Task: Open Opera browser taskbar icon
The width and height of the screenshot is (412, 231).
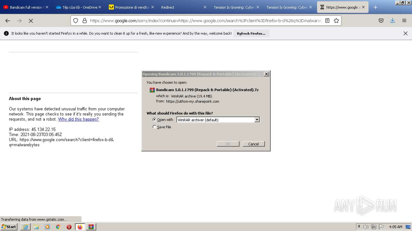Action: click(x=69, y=227)
